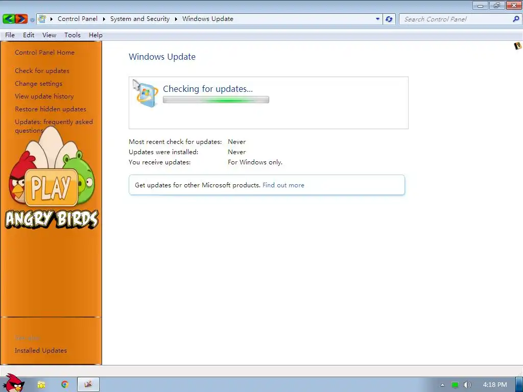Show hidden tray icons arrow
Screen dimensions: 523x392
[x=443, y=385]
